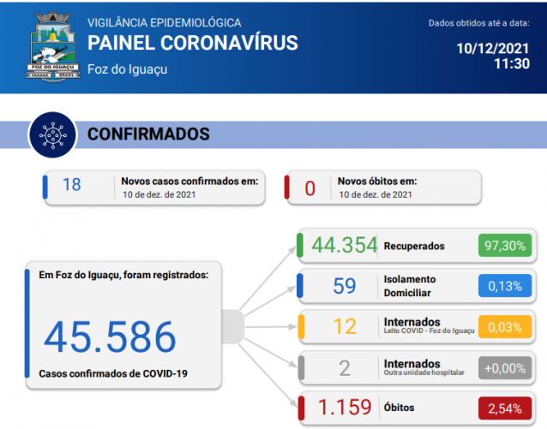The width and height of the screenshot is (547, 429).
Task: Click the Foz do Iguaçu coat of arms
Action: tap(52, 47)
